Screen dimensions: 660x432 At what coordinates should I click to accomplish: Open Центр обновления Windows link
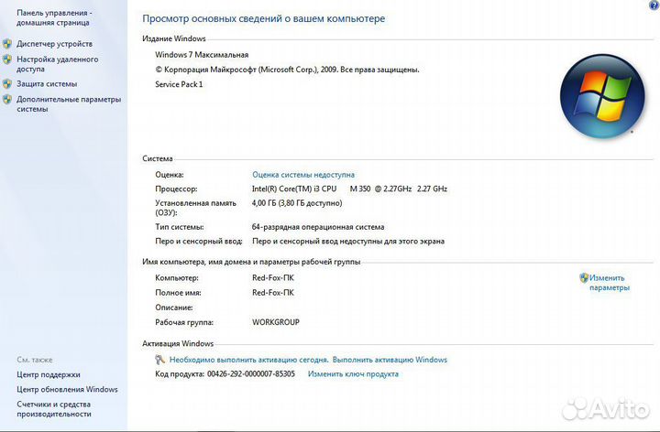click(67, 390)
